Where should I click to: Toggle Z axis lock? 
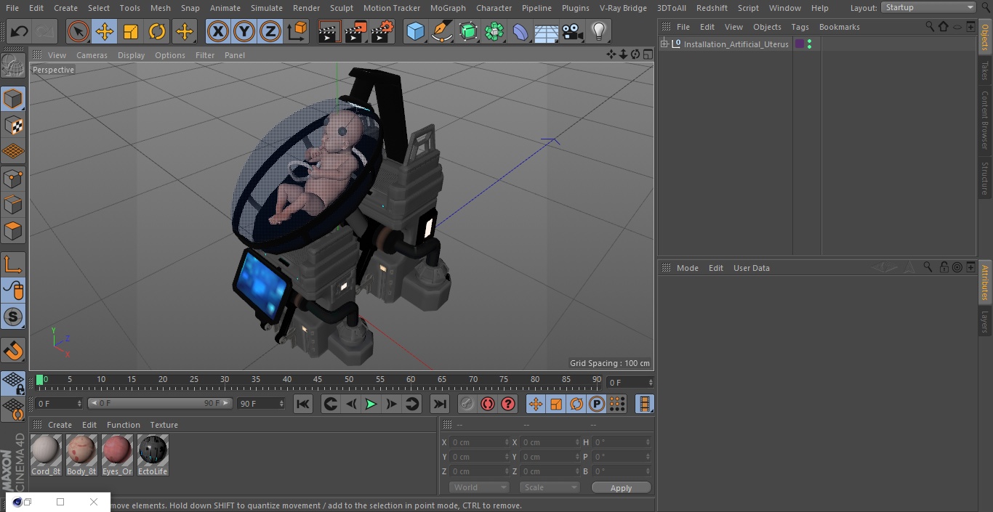point(270,32)
